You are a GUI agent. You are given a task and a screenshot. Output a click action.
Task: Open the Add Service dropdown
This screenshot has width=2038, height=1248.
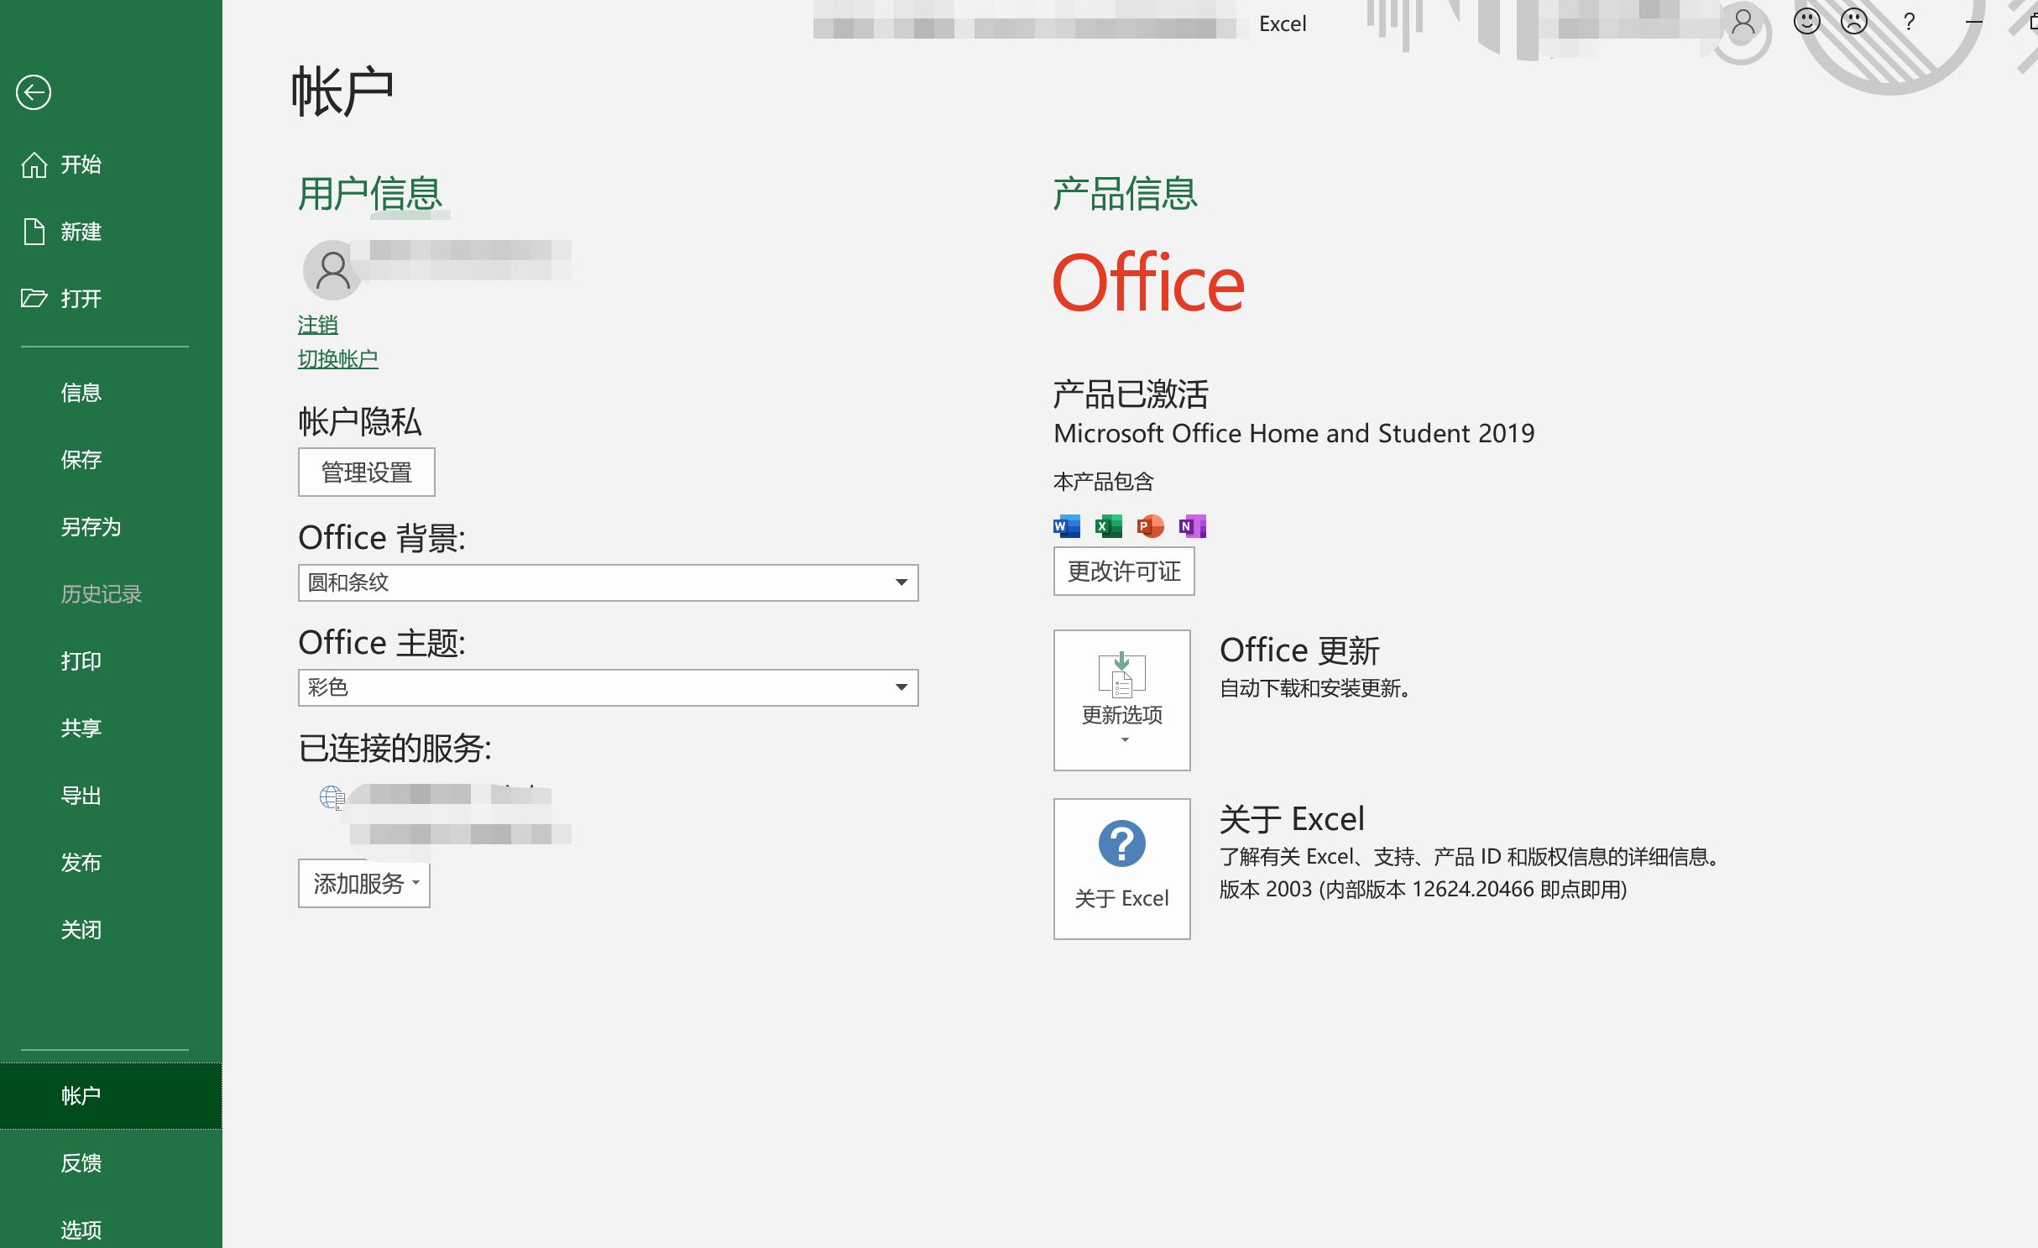coord(364,883)
